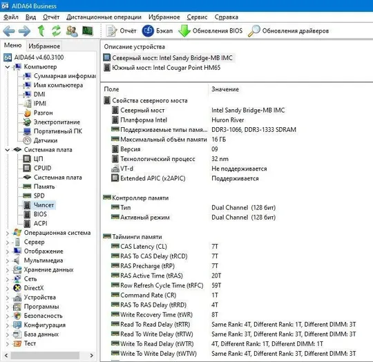Click the Back navigation arrow
Screen dimensions: 373x362
[9, 31]
